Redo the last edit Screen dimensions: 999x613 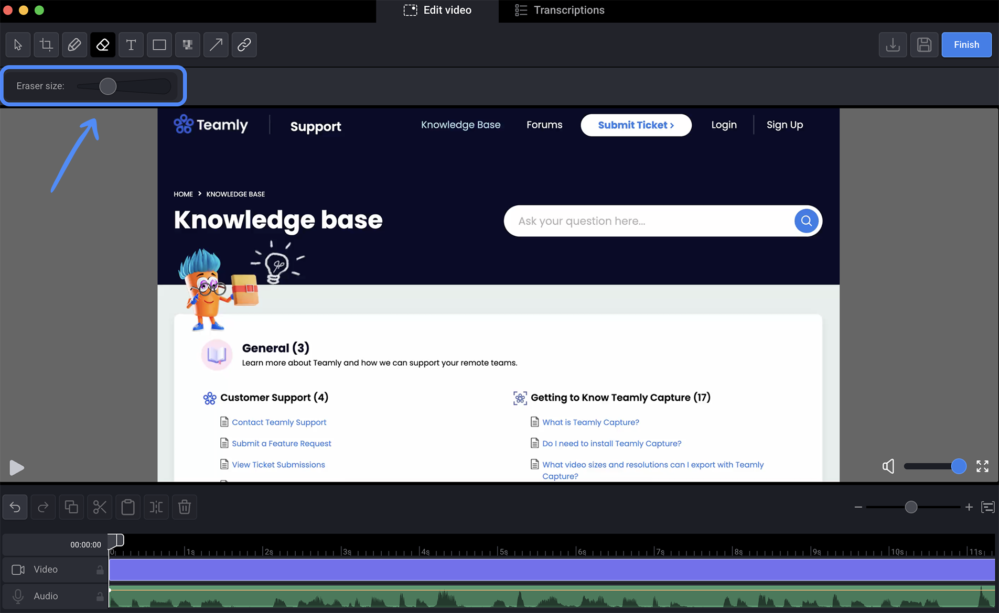[43, 507]
